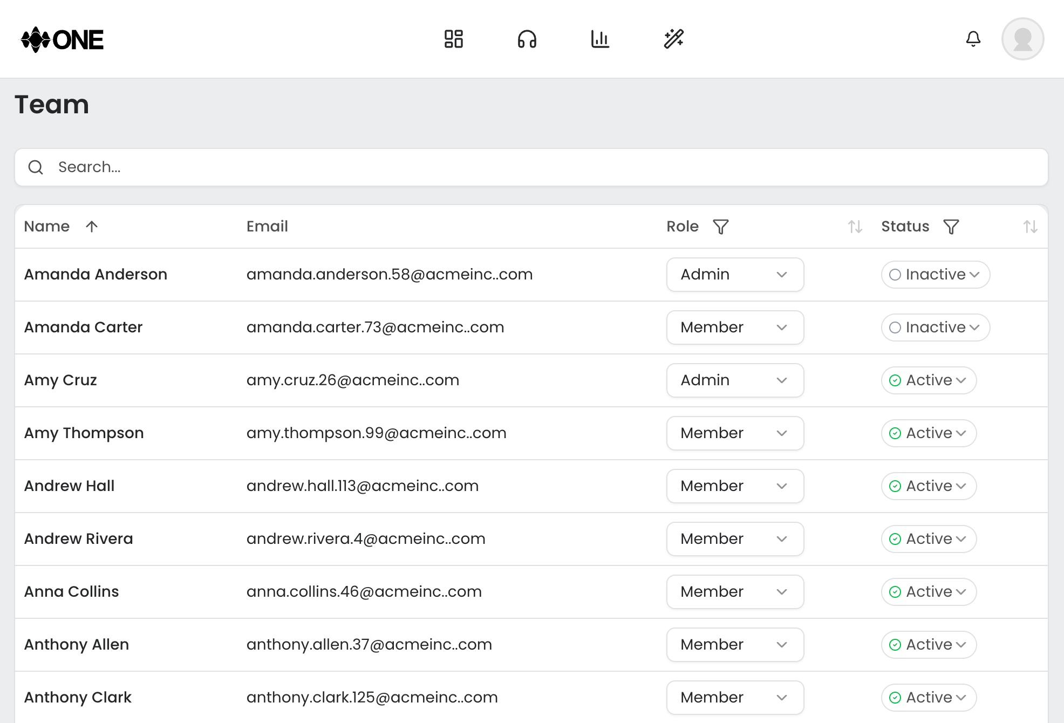Viewport: 1064px width, 723px height.
Task: Toggle Amanda Carter's Inactive status
Action: point(935,328)
